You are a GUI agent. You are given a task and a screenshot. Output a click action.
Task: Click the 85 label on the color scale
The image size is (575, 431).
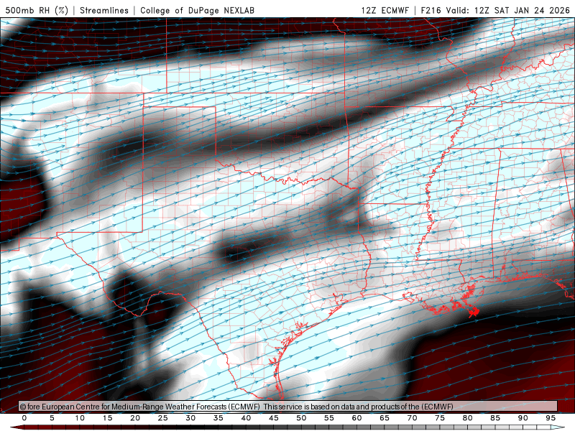(x=495, y=418)
